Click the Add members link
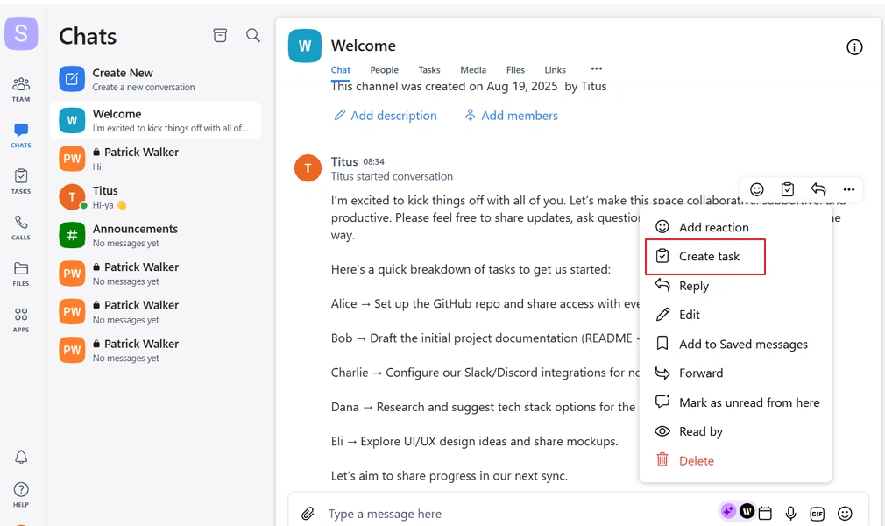This screenshot has height=526, width=885. [512, 116]
